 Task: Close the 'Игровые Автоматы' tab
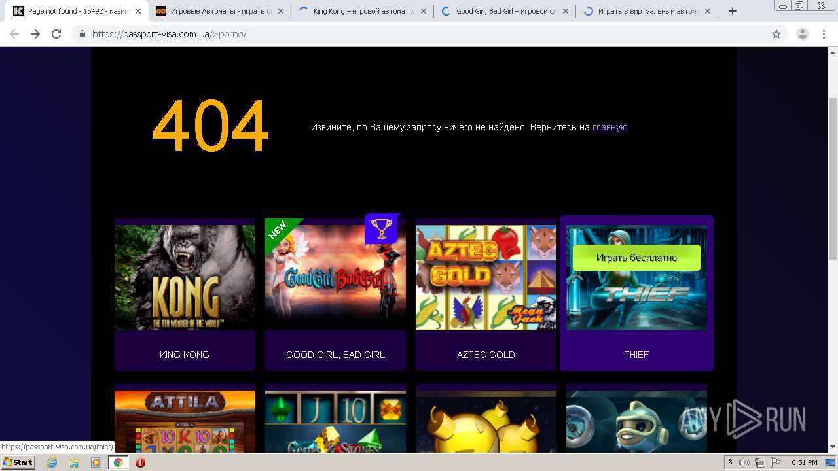pos(281,11)
